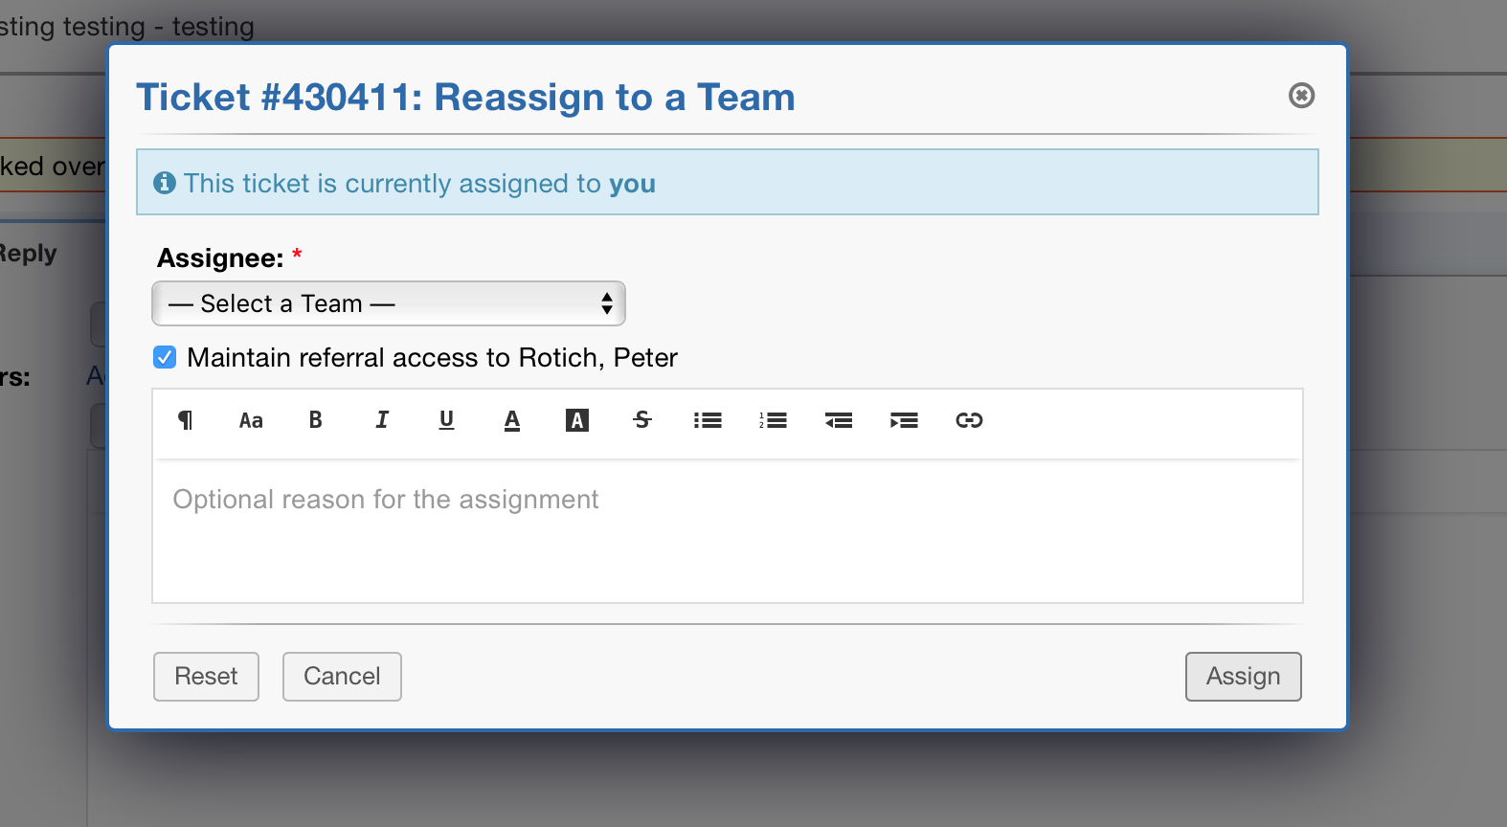Decrease the indent level
This screenshot has height=827, width=1507.
(x=839, y=420)
